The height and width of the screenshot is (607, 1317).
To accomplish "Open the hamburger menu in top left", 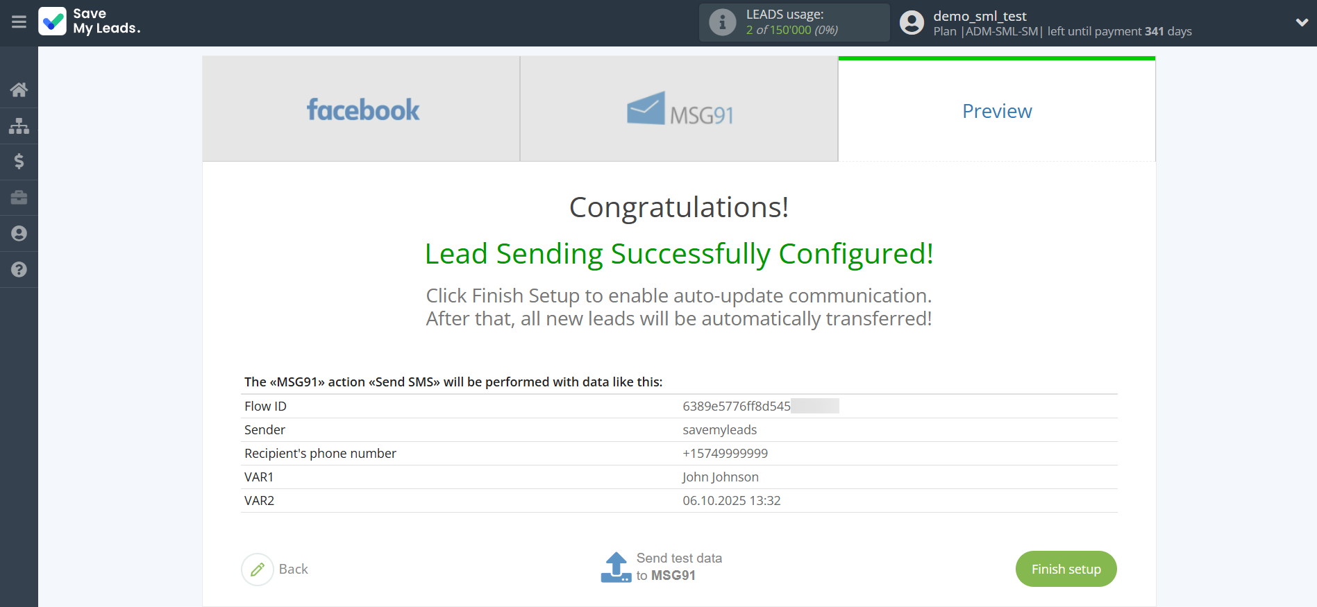I will click(19, 22).
